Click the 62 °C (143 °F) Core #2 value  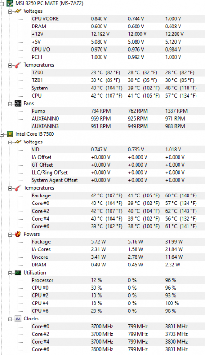tap(181, 211)
